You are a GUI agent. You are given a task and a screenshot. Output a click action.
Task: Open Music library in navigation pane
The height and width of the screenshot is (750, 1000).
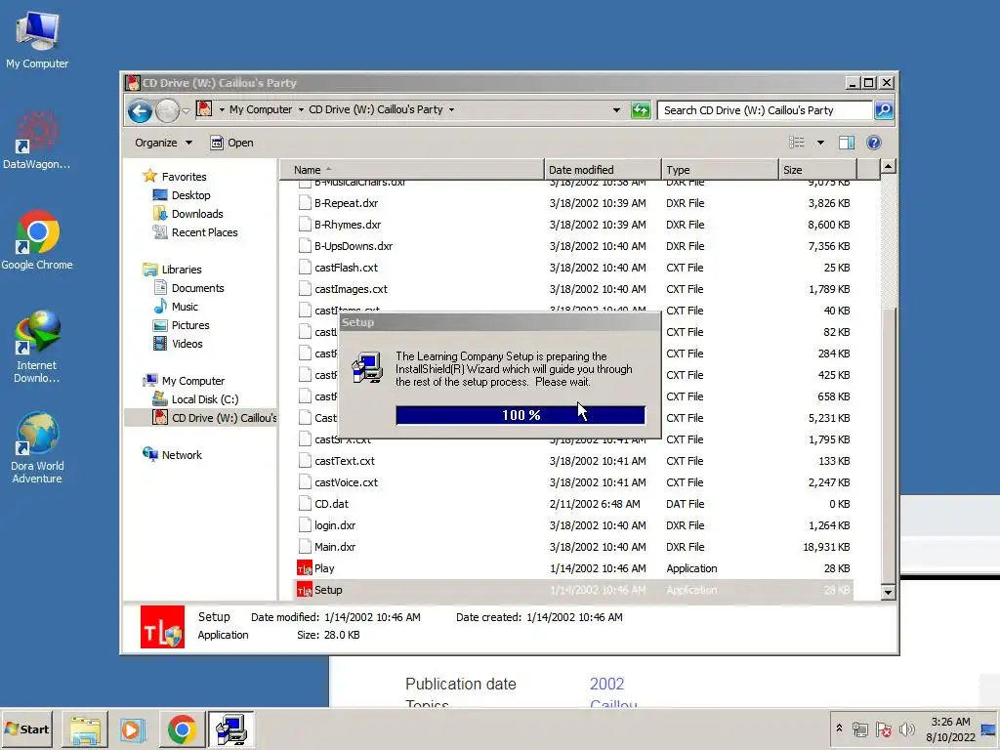[x=185, y=306]
